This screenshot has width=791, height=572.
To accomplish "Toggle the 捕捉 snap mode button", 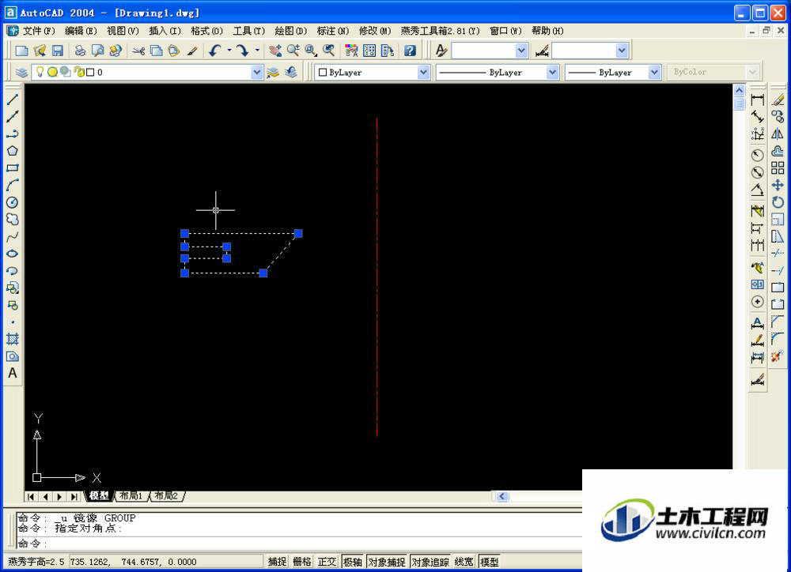I will [278, 562].
